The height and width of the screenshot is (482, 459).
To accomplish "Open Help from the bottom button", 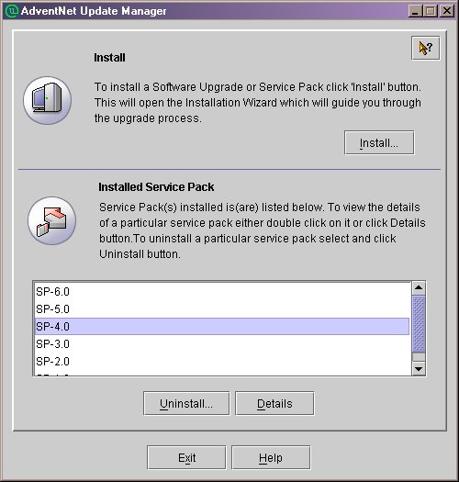I will point(271,458).
